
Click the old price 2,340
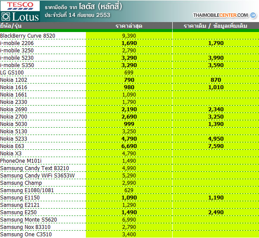(216, 109)
